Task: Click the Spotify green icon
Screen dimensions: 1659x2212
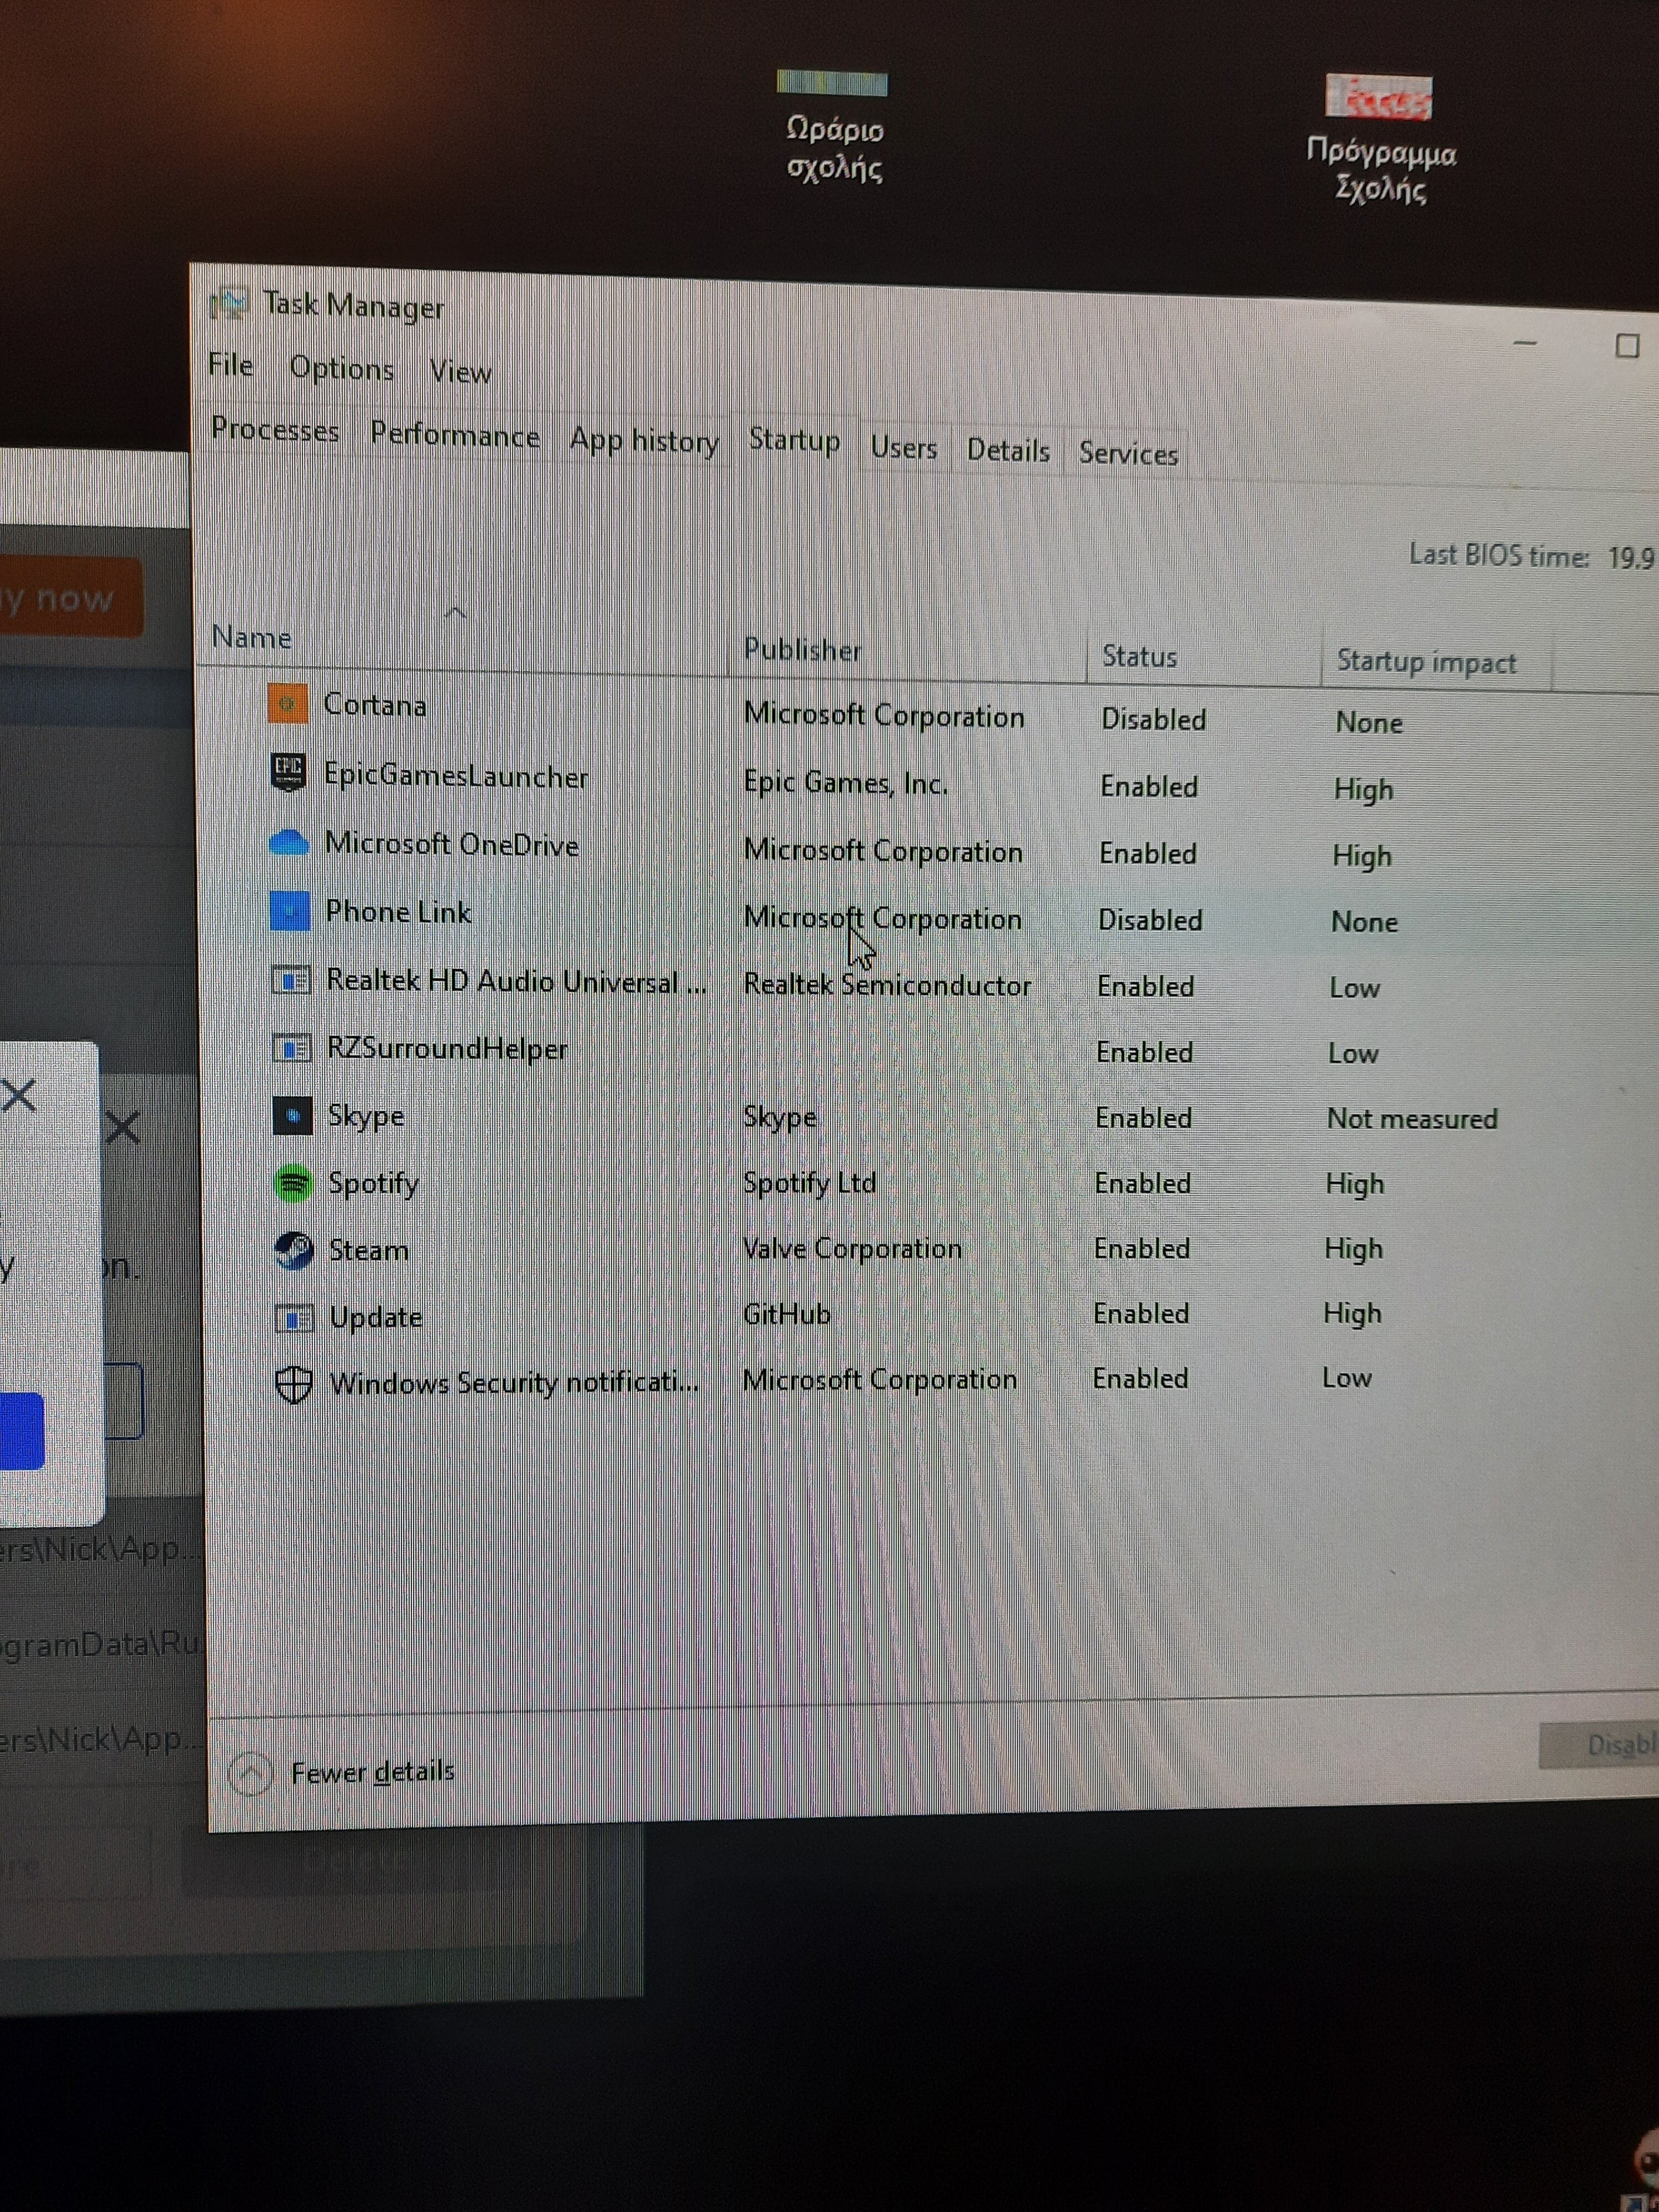Action: point(293,1183)
